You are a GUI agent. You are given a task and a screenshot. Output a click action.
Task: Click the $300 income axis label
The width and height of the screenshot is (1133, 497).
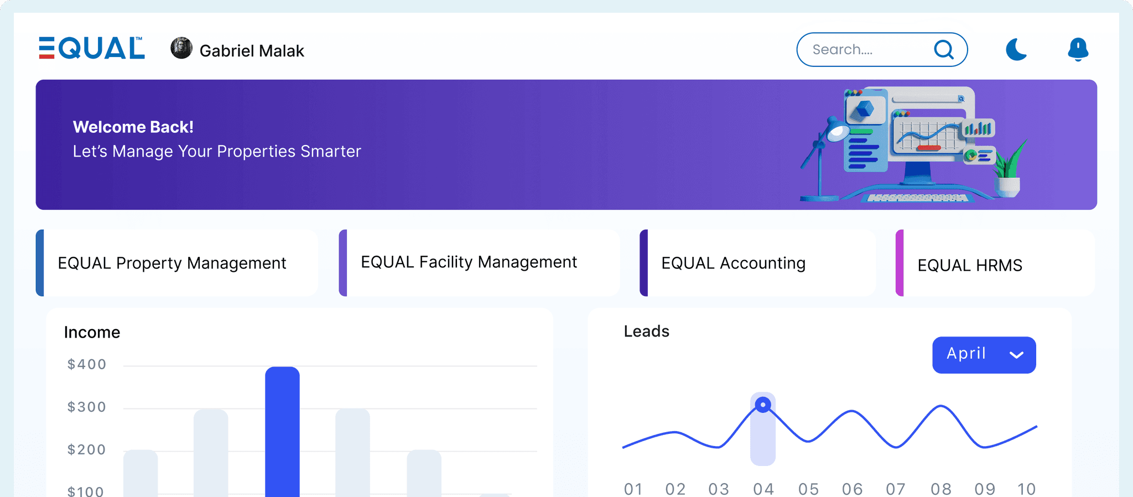click(87, 407)
